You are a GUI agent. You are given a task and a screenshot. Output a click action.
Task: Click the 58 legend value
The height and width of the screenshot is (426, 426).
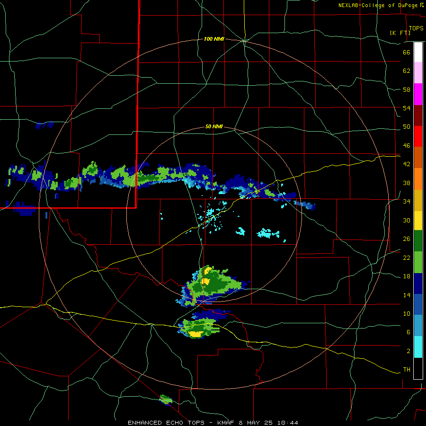click(407, 89)
